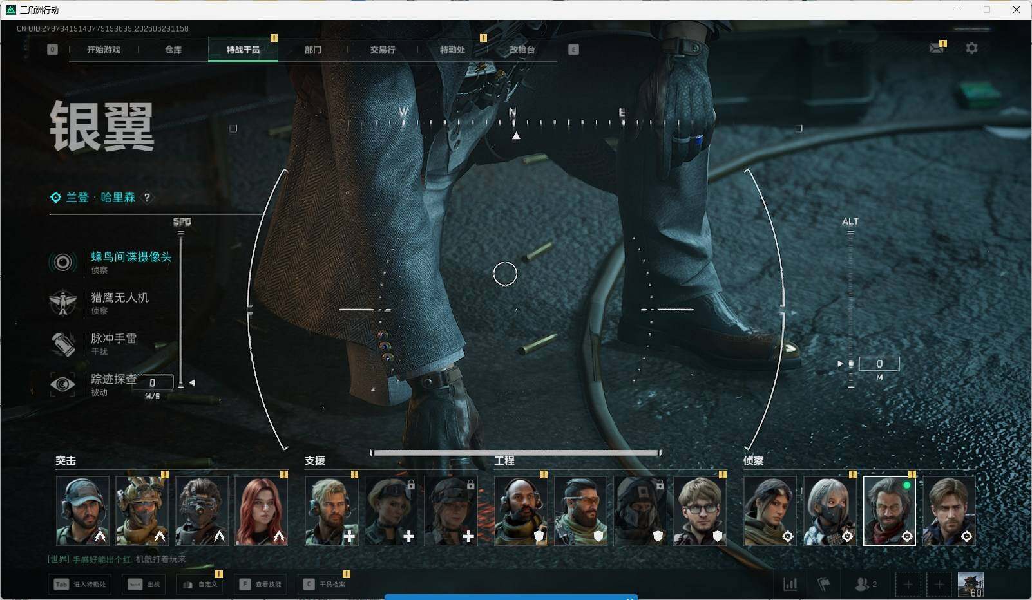Select the locked 支援 operator in the middle
This screenshot has width=1032, height=600.
pyautogui.click(x=391, y=511)
